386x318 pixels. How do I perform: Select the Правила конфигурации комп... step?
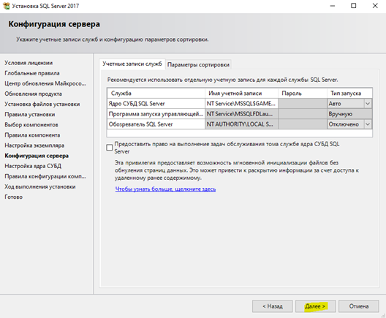point(45,177)
